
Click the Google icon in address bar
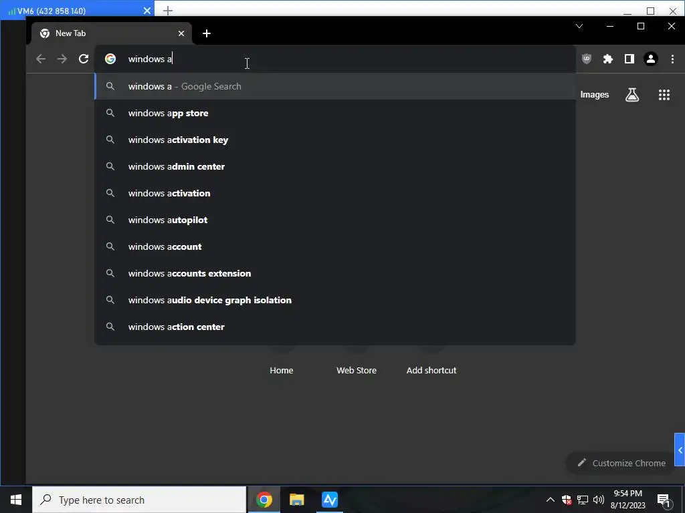tap(110, 59)
